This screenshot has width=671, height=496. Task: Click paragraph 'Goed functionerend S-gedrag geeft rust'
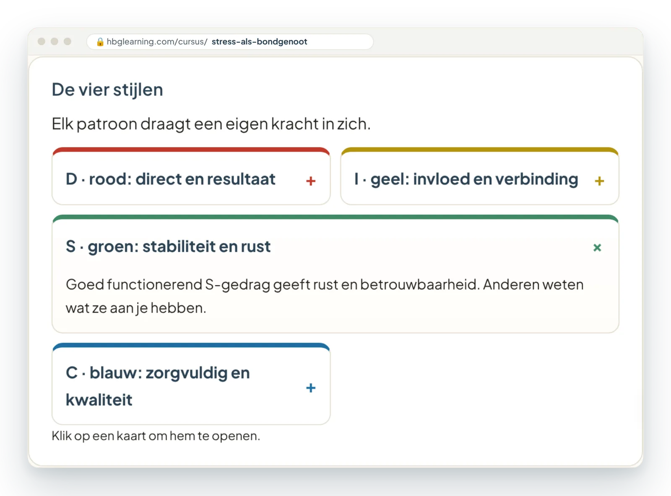click(325, 296)
